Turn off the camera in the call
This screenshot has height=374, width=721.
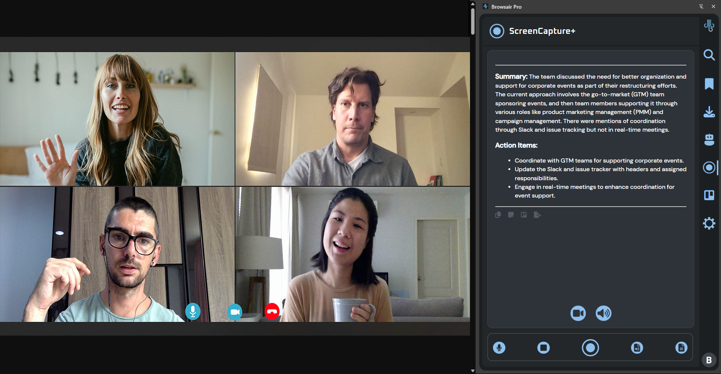click(x=235, y=312)
